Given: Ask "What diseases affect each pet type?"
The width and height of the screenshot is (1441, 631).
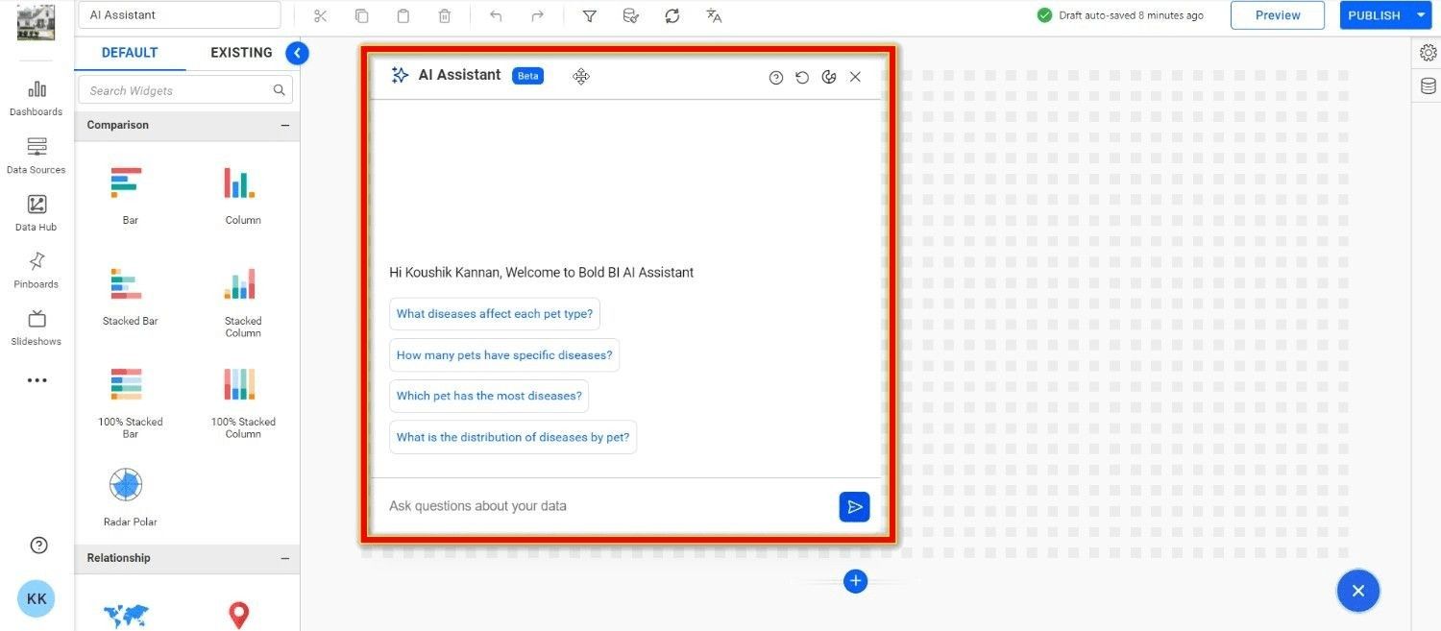Looking at the screenshot, I should click(x=495, y=314).
